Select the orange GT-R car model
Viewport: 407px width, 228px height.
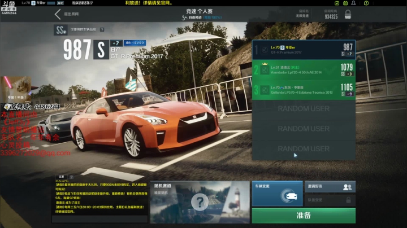146,124
